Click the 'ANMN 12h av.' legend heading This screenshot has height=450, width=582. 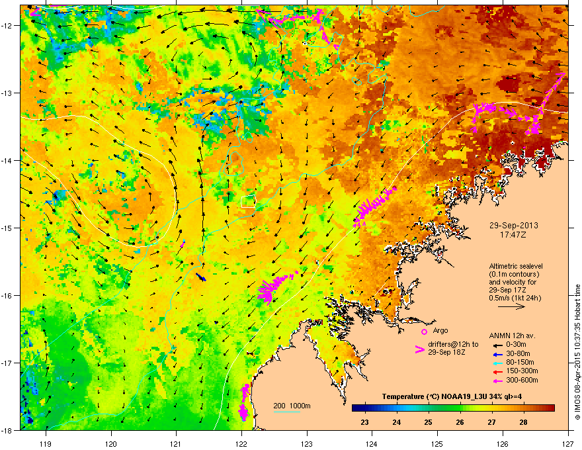tap(512, 336)
